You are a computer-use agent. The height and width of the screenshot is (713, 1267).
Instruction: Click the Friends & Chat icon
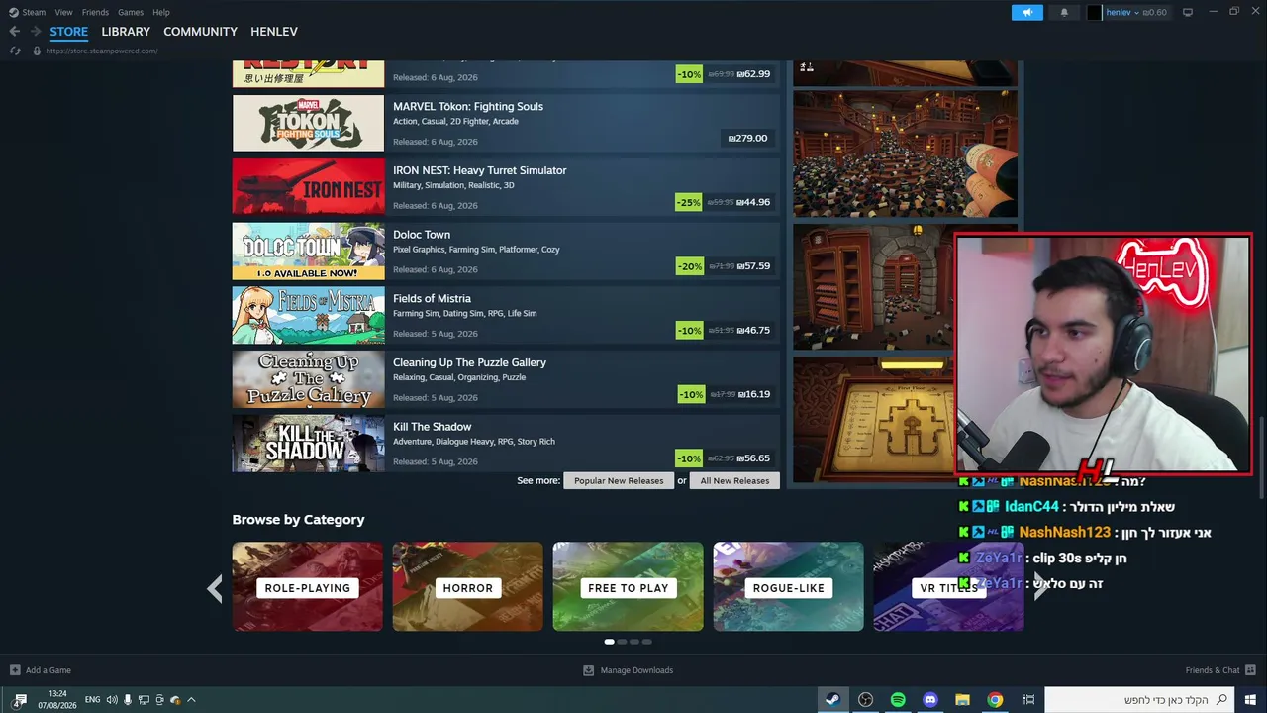point(1250,670)
